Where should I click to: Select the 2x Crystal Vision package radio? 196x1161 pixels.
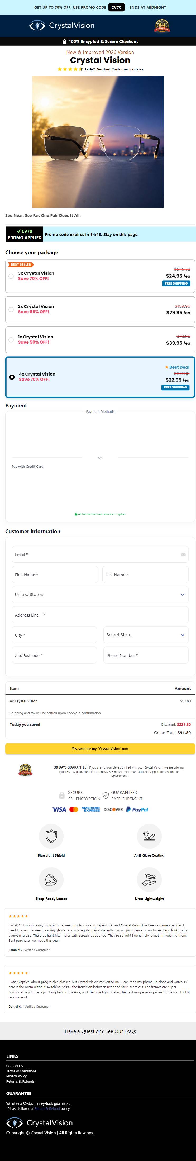(11, 310)
